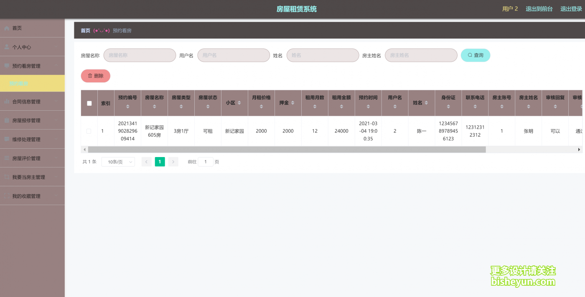585x297 pixels.
Task: Click the 姓名 search input field
Action: click(x=323, y=55)
